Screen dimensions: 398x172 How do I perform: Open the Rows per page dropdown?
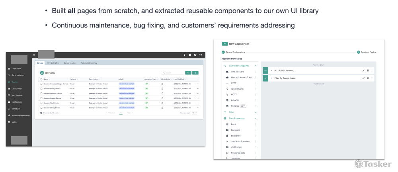[x=194, y=113]
